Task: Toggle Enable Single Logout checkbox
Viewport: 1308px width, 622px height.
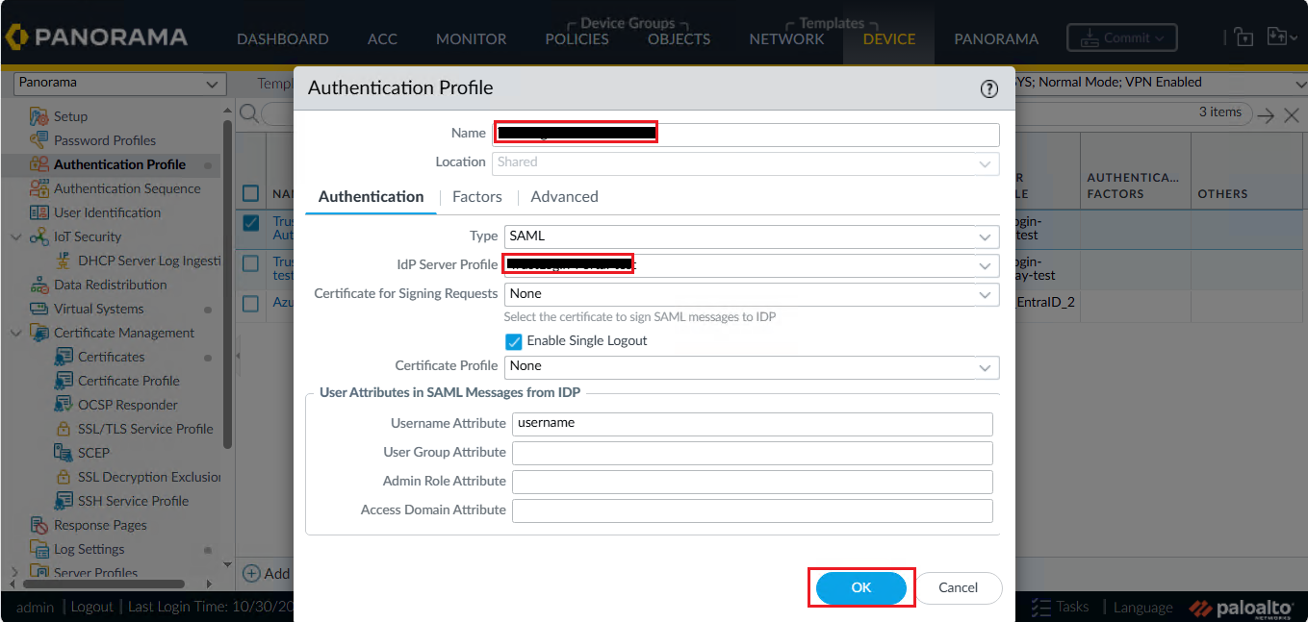Action: click(514, 341)
